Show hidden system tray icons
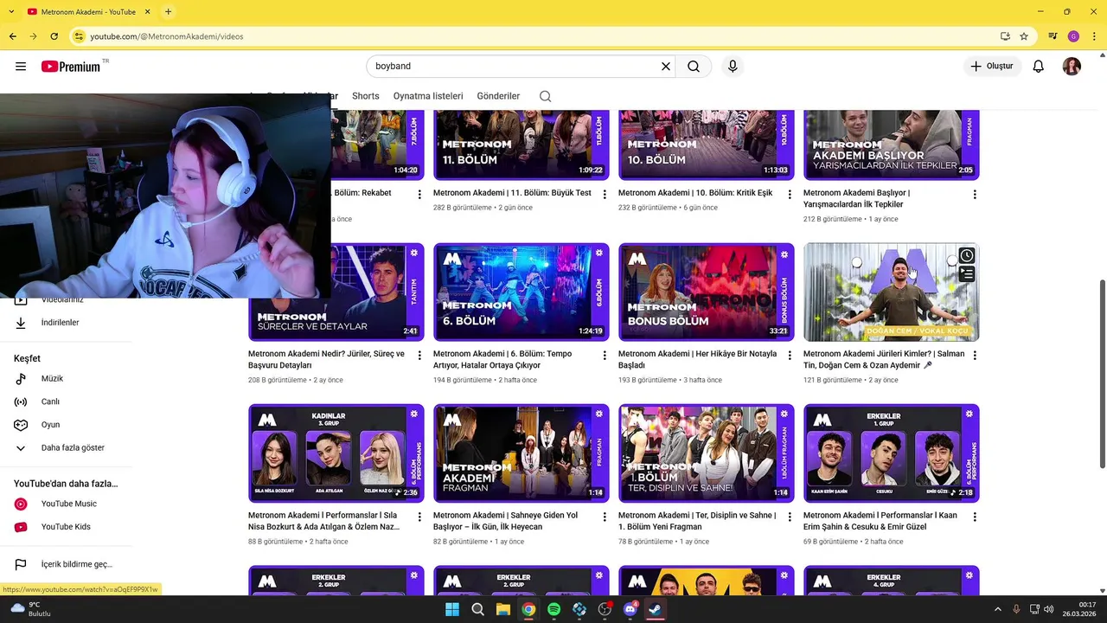This screenshot has height=623, width=1107. [x=997, y=609]
